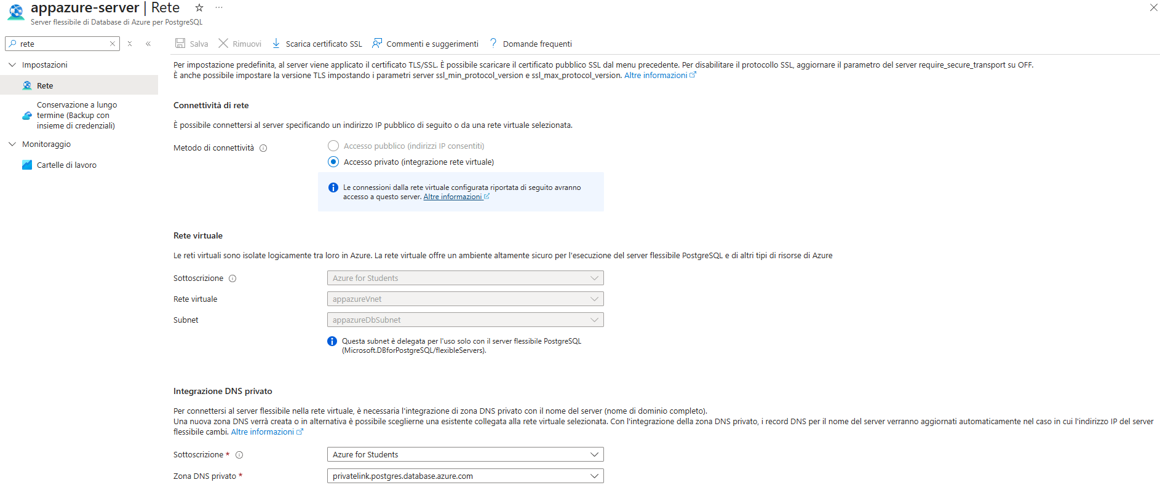Open the ellipsis more options menu in title
The height and width of the screenshot is (493, 1160).
tap(219, 8)
